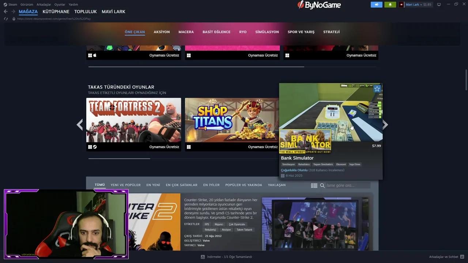Go to TOPLULUK section
Viewport: 468px width, 263px height.
coord(86,12)
